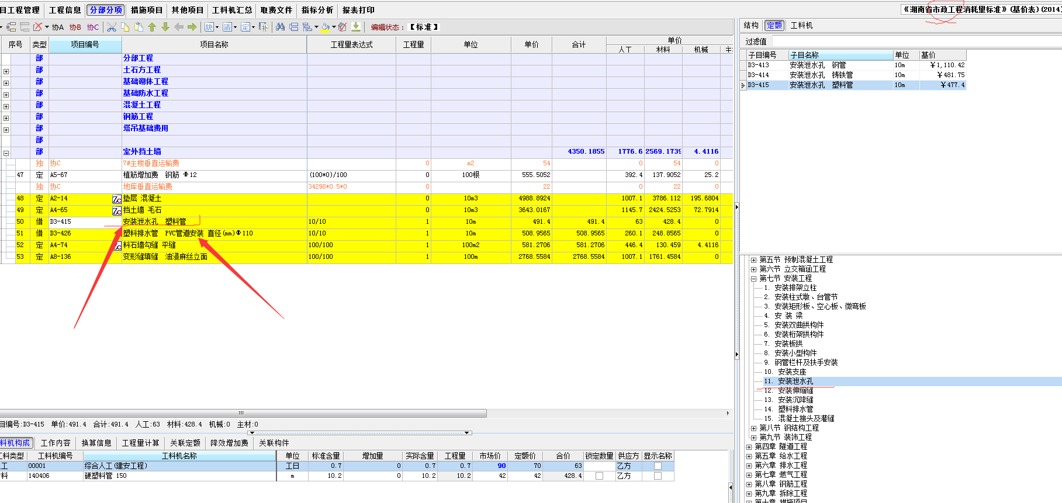1062x503 pixels.
Task: Click the paste clipboard icon
Action: tap(139, 27)
